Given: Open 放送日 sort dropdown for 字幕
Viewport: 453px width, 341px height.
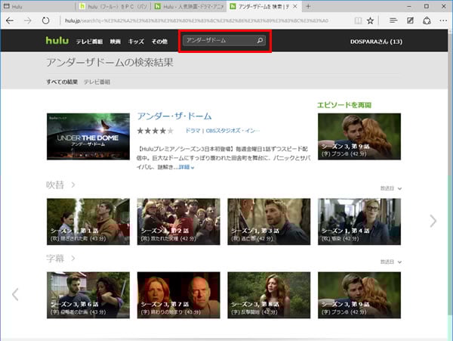Looking at the screenshot, I should 390,262.
